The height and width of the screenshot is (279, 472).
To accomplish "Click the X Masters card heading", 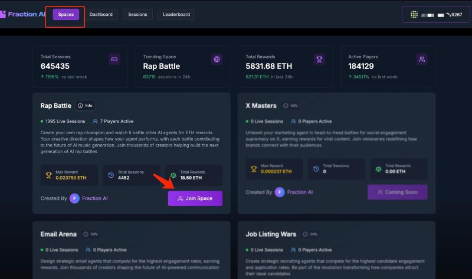I will (261, 106).
